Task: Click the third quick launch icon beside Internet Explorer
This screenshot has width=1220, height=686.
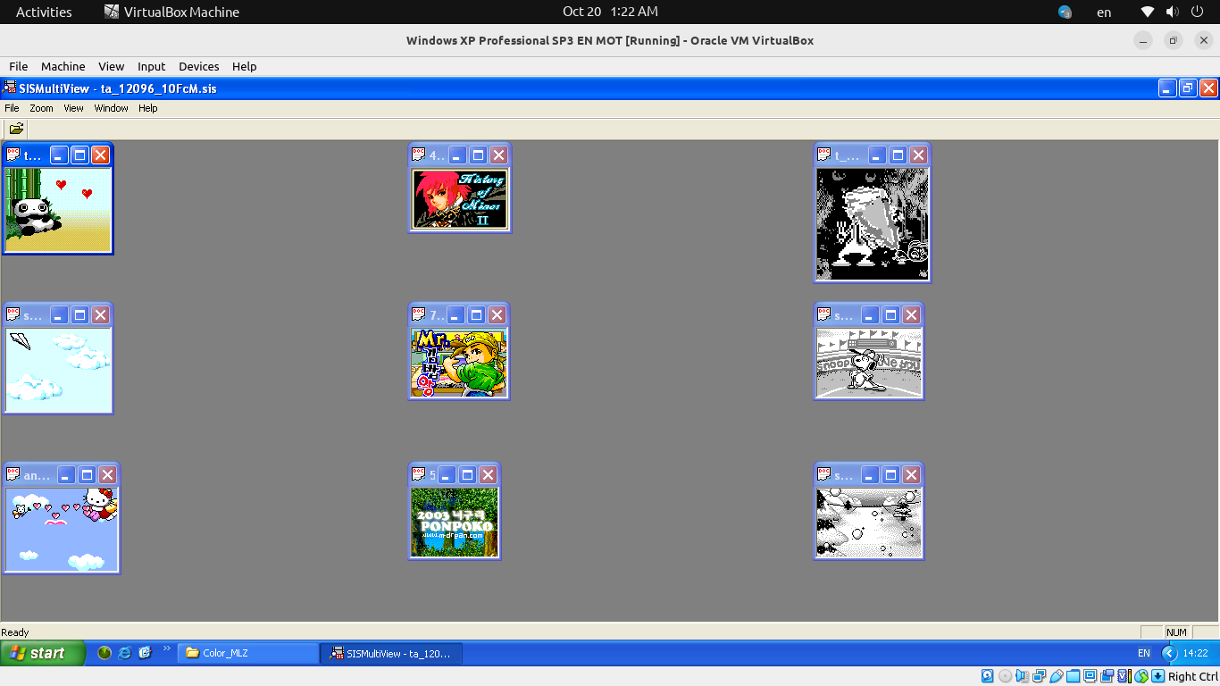Action: (146, 653)
